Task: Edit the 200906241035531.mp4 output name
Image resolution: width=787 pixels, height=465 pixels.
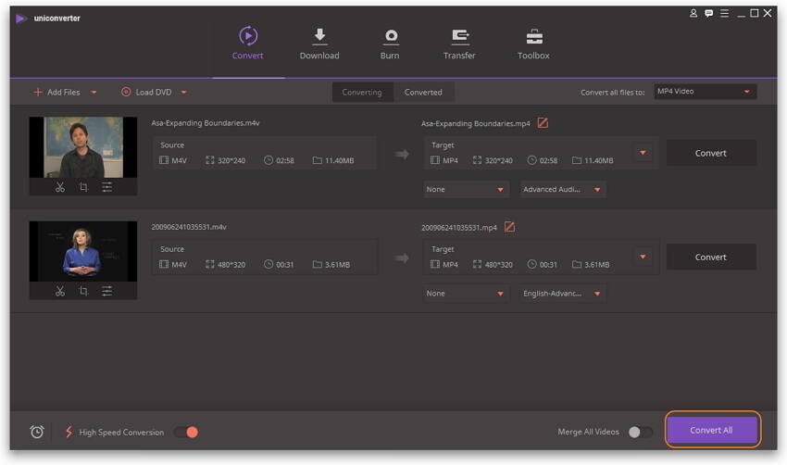Action: (x=509, y=227)
